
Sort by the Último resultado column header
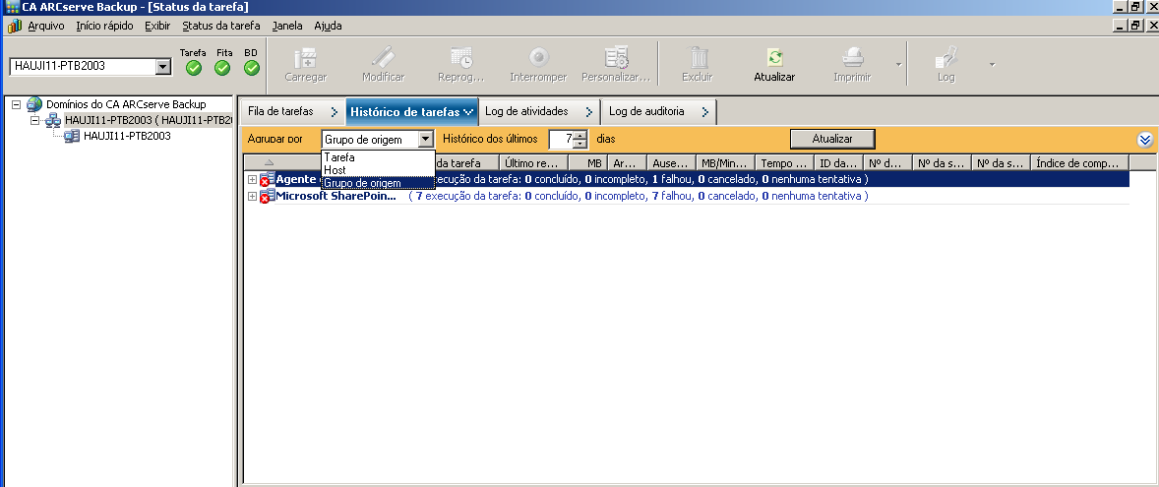click(533, 162)
